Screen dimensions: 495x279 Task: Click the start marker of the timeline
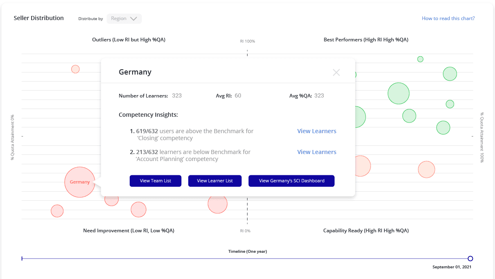tap(22, 259)
